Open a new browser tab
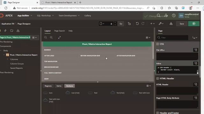Viewport: 204px width, 114px height. pyautogui.click(x=80, y=3)
